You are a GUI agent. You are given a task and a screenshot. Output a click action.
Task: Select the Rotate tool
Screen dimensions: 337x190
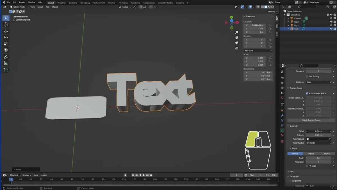click(x=6, y=37)
